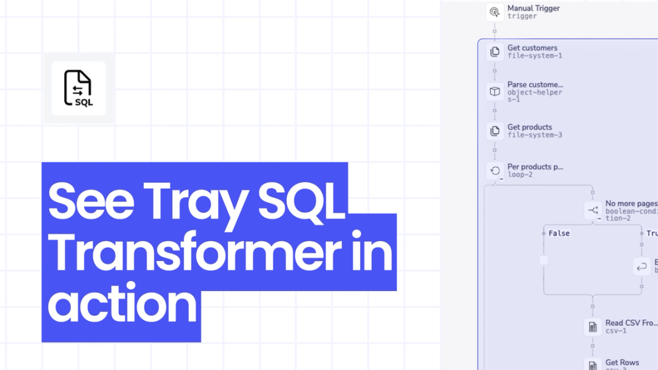Collapse the No more pages condition branch
The height and width of the screenshot is (370, 658).
tap(599, 218)
